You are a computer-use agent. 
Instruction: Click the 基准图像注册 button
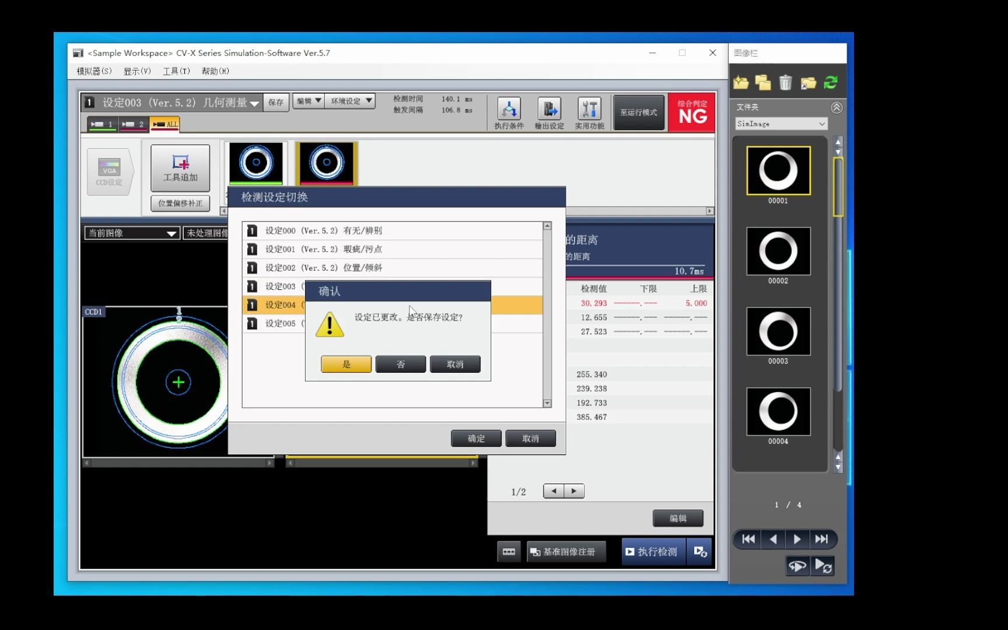[566, 551]
